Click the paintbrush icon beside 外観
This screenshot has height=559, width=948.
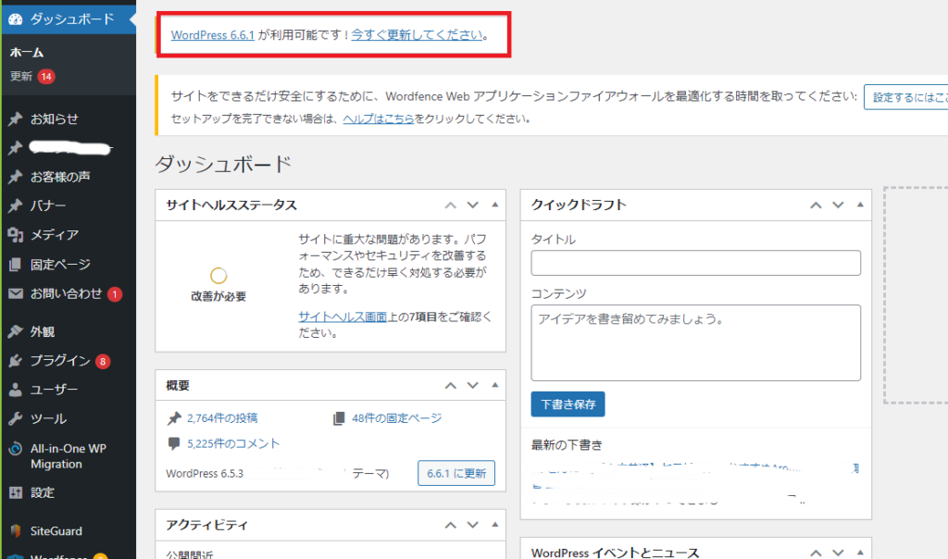tap(16, 331)
